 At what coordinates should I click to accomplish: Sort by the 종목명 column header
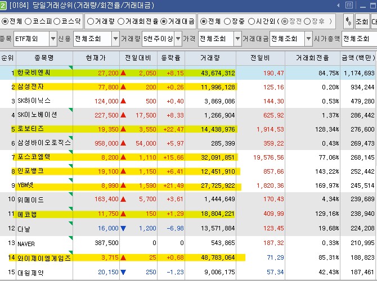(x=44, y=58)
